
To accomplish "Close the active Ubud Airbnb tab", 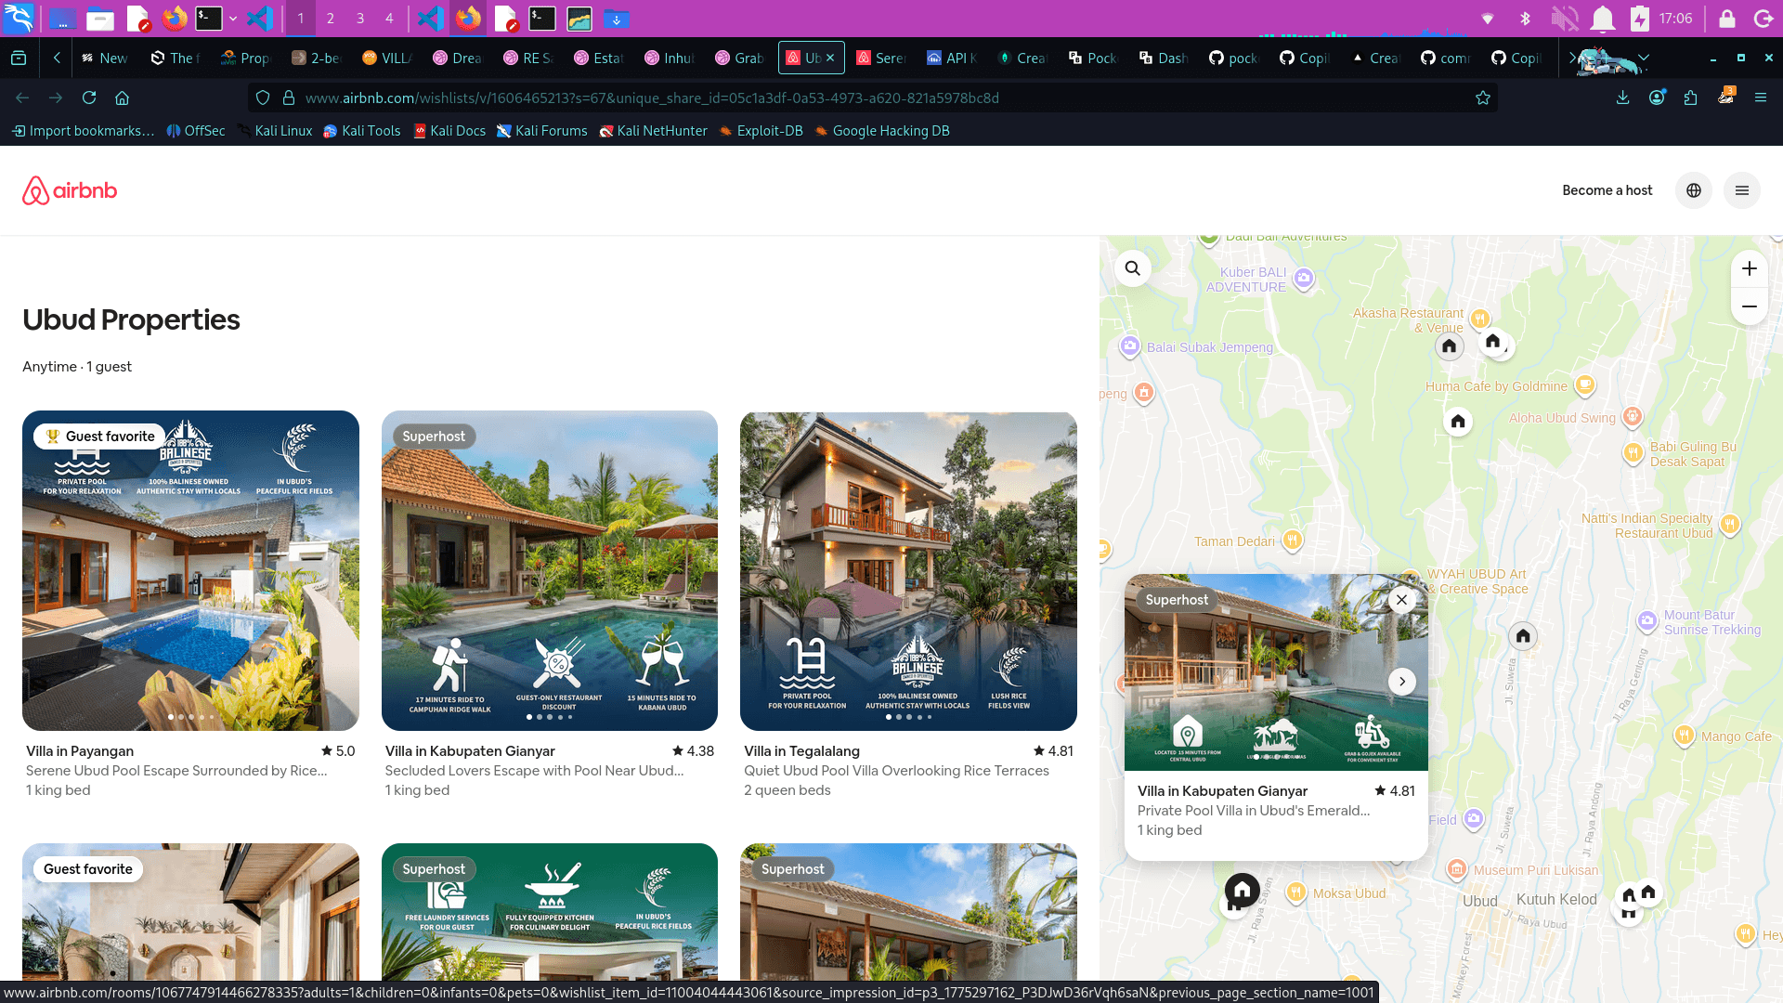I will (x=830, y=58).
